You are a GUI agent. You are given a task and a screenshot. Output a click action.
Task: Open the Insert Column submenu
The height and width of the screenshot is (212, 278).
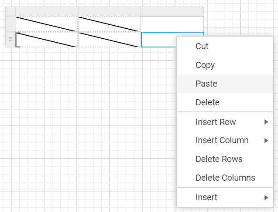pyautogui.click(x=225, y=141)
